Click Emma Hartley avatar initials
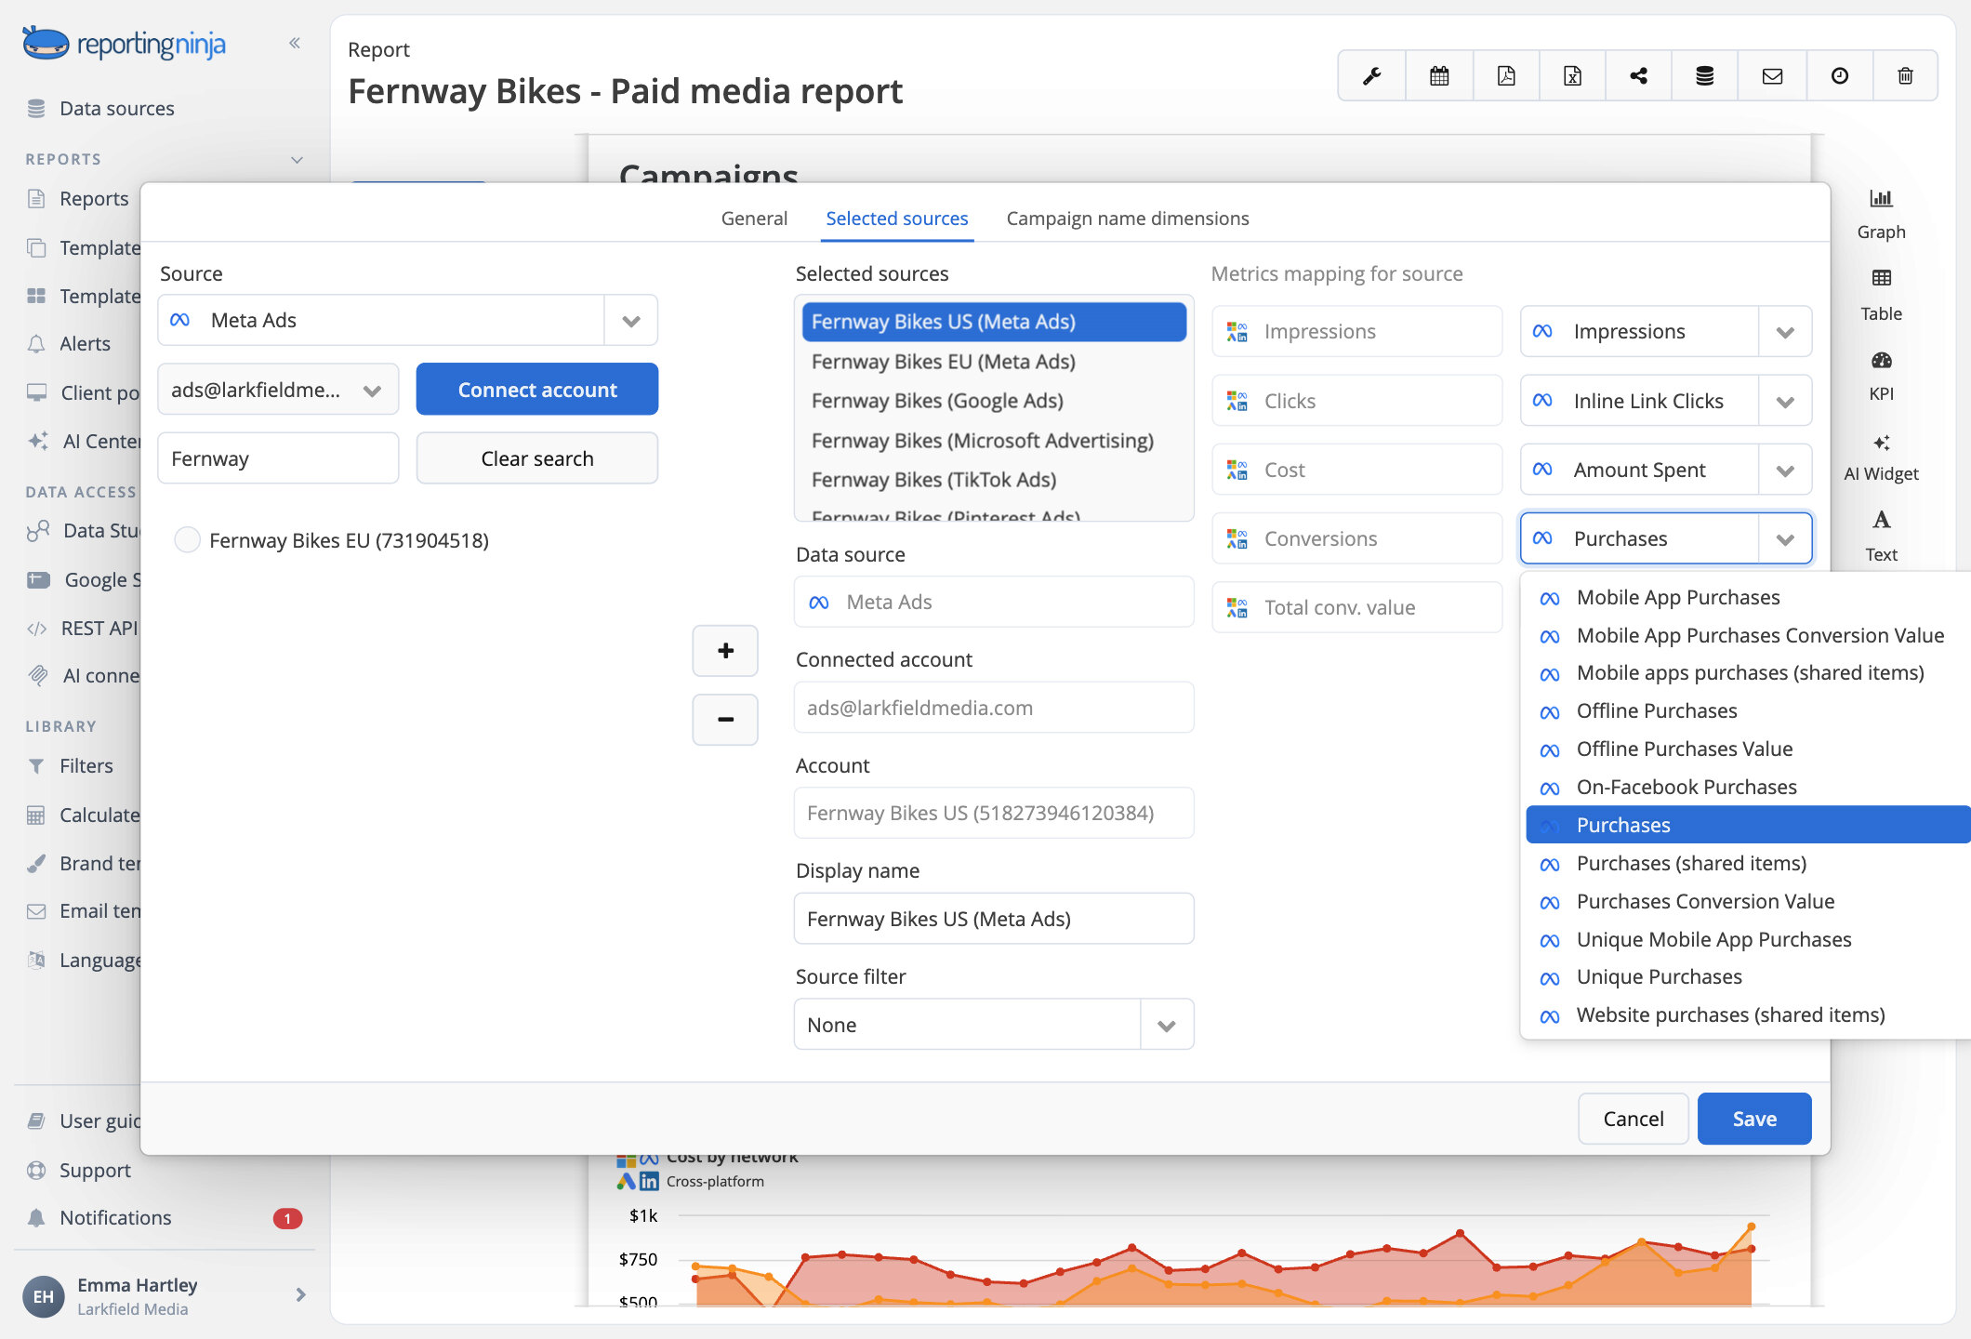This screenshot has width=1971, height=1339. [44, 1296]
